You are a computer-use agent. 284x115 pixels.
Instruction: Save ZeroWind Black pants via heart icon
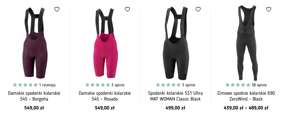[x=268, y=9]
